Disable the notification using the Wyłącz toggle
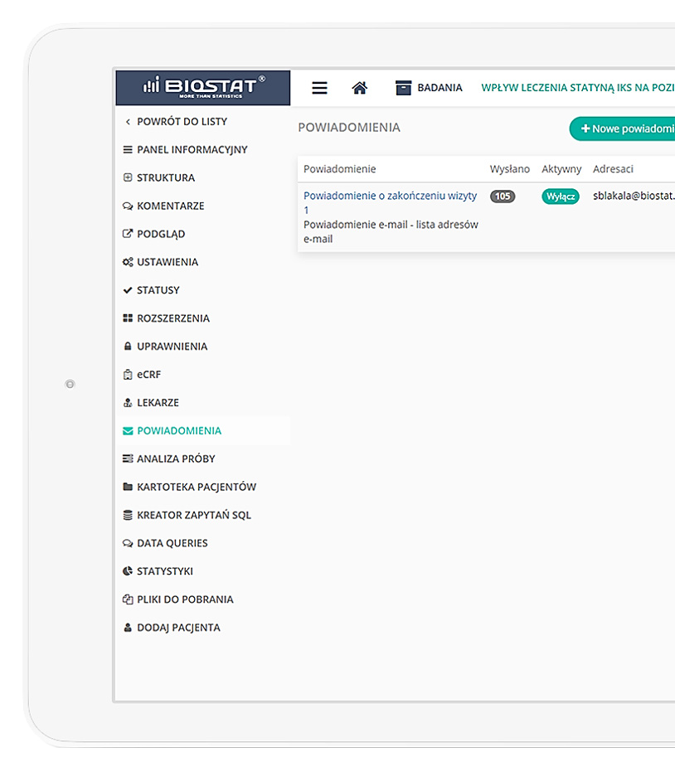The image size is (675, 772). coord(560,197)
